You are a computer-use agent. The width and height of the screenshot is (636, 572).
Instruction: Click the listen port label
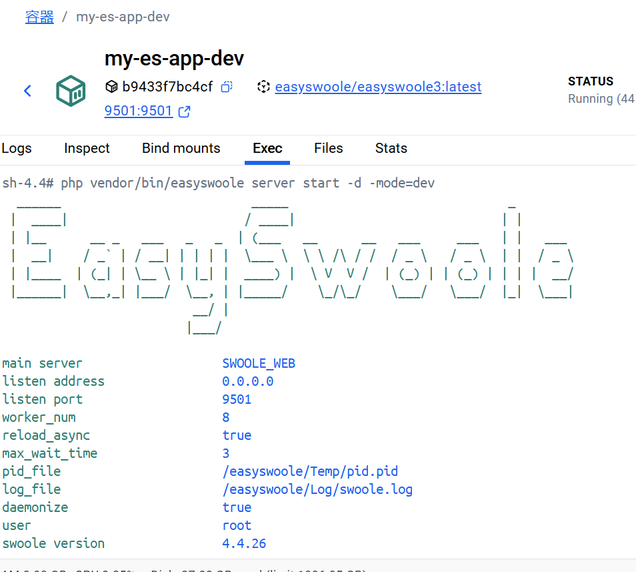pyautogui.click(x=42, y=400)
